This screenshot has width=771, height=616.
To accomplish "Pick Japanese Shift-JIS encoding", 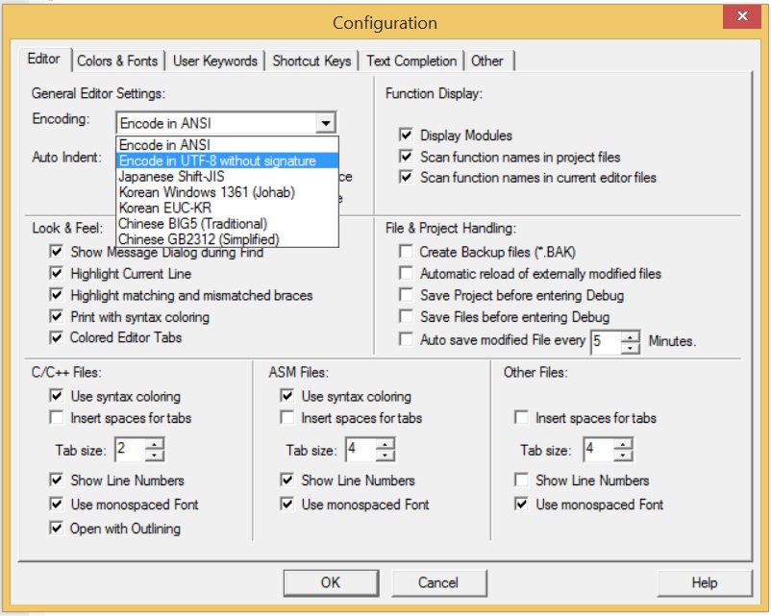I will tap(227, 177).
